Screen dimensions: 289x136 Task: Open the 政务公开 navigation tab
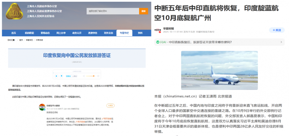[77, 33]
